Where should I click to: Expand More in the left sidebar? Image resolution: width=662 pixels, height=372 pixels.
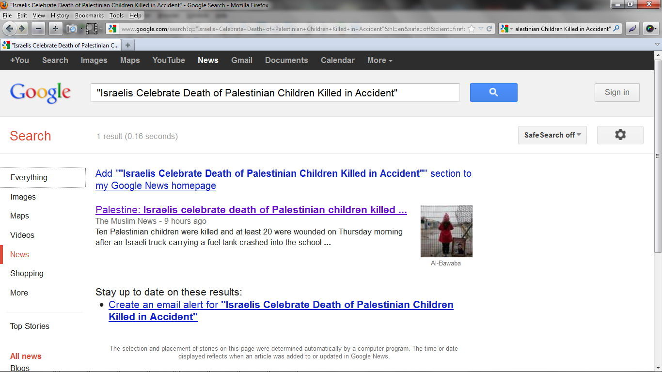(x=19, y=293)
